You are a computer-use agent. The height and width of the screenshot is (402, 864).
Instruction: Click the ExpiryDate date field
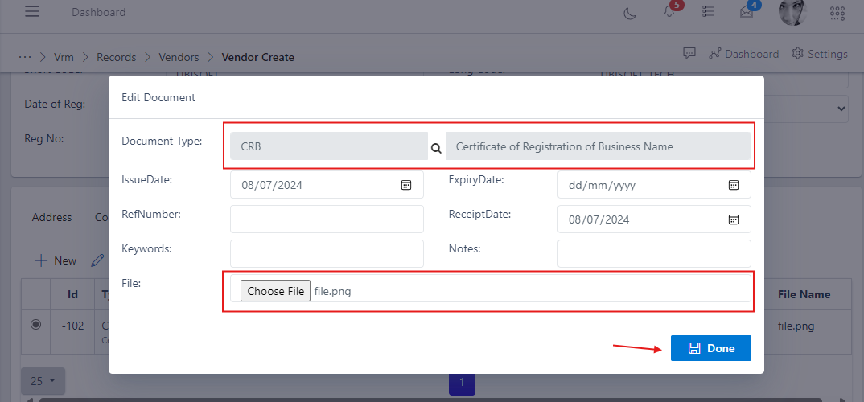click(x=654, y=185)
